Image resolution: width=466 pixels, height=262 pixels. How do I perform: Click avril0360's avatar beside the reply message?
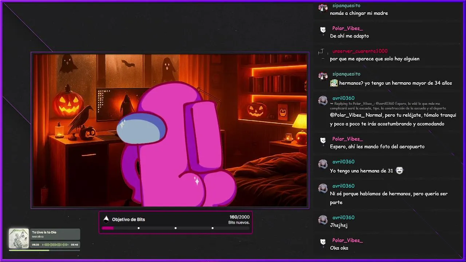click(x=323, y=100)
